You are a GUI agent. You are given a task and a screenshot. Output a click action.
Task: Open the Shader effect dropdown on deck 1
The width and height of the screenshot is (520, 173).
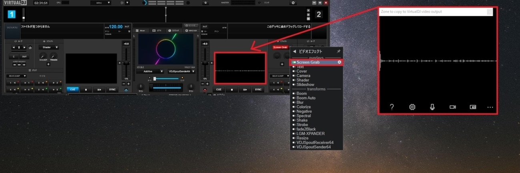pos(48,47)
